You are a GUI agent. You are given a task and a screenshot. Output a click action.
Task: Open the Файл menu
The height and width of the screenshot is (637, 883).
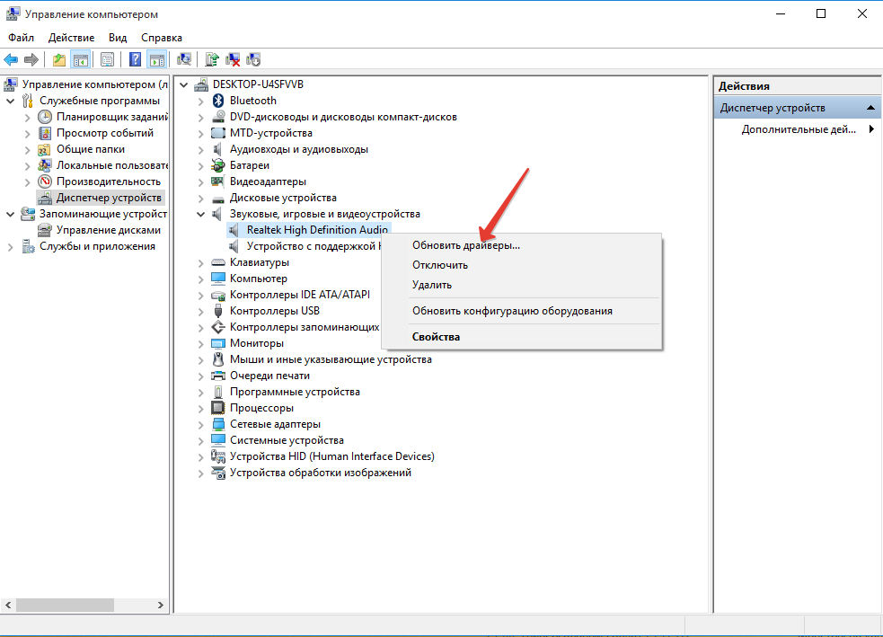point(21,38)
